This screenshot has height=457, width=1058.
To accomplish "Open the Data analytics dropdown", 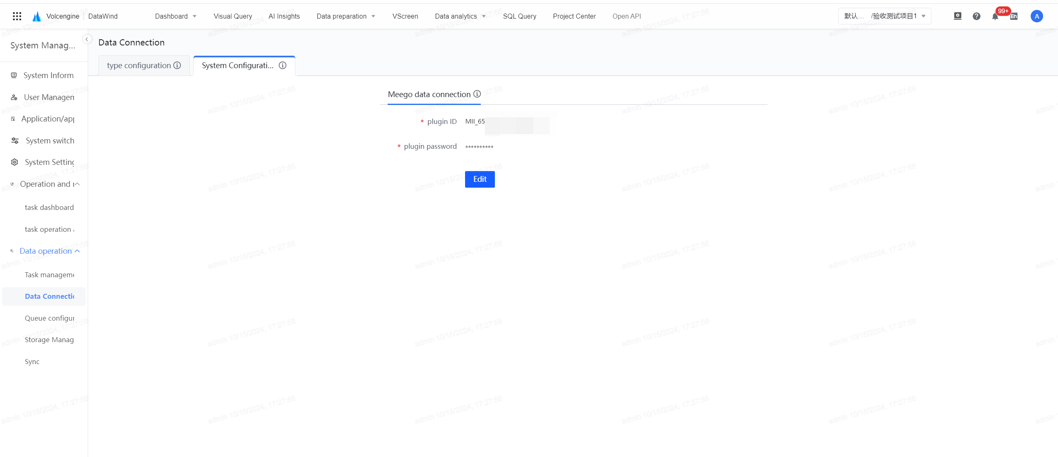I will 460,16.
